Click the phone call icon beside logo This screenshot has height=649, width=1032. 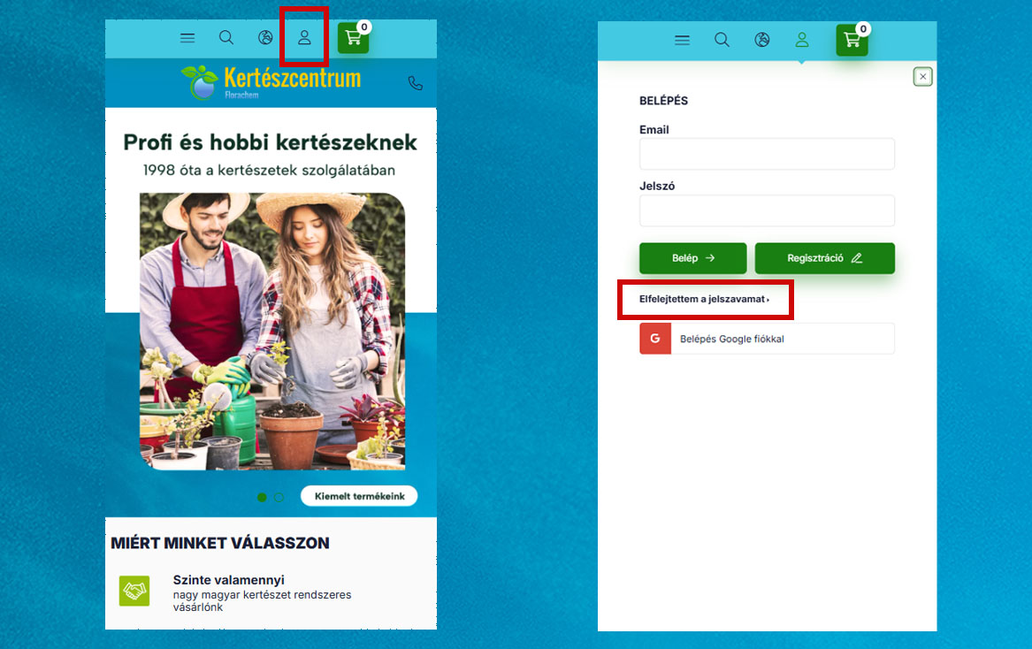click(415, 83)
